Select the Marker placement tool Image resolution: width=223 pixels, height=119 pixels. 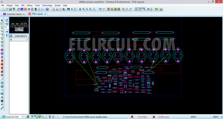coord(2,104)
